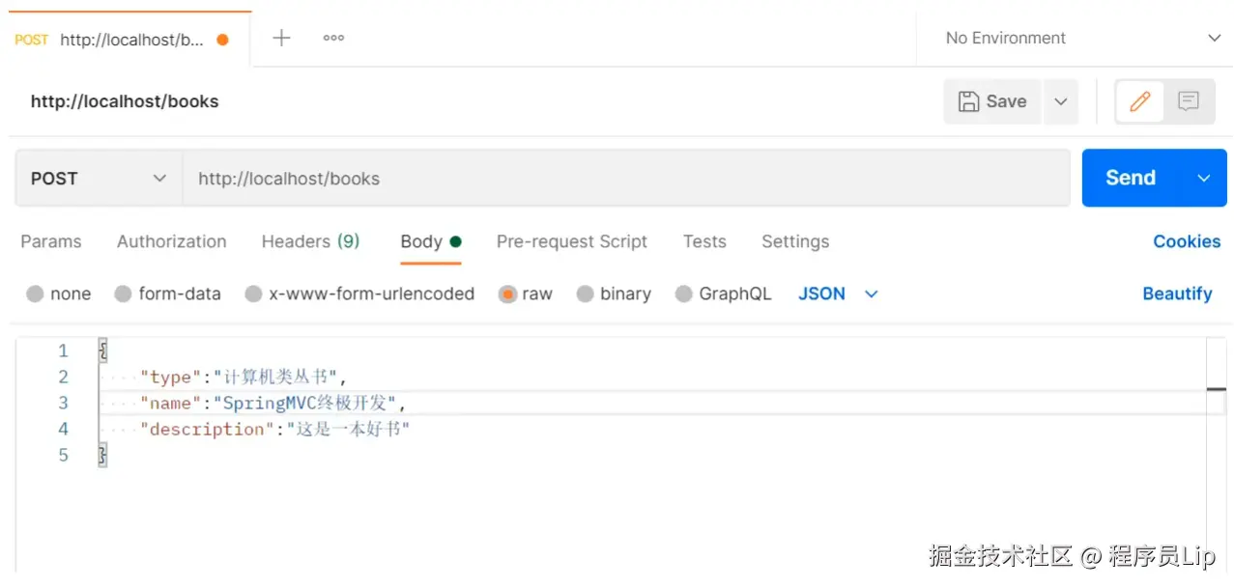This screenshot has height=588, width=1234.
Task: Open the Cookies link
Action: tap(1187, 241)
